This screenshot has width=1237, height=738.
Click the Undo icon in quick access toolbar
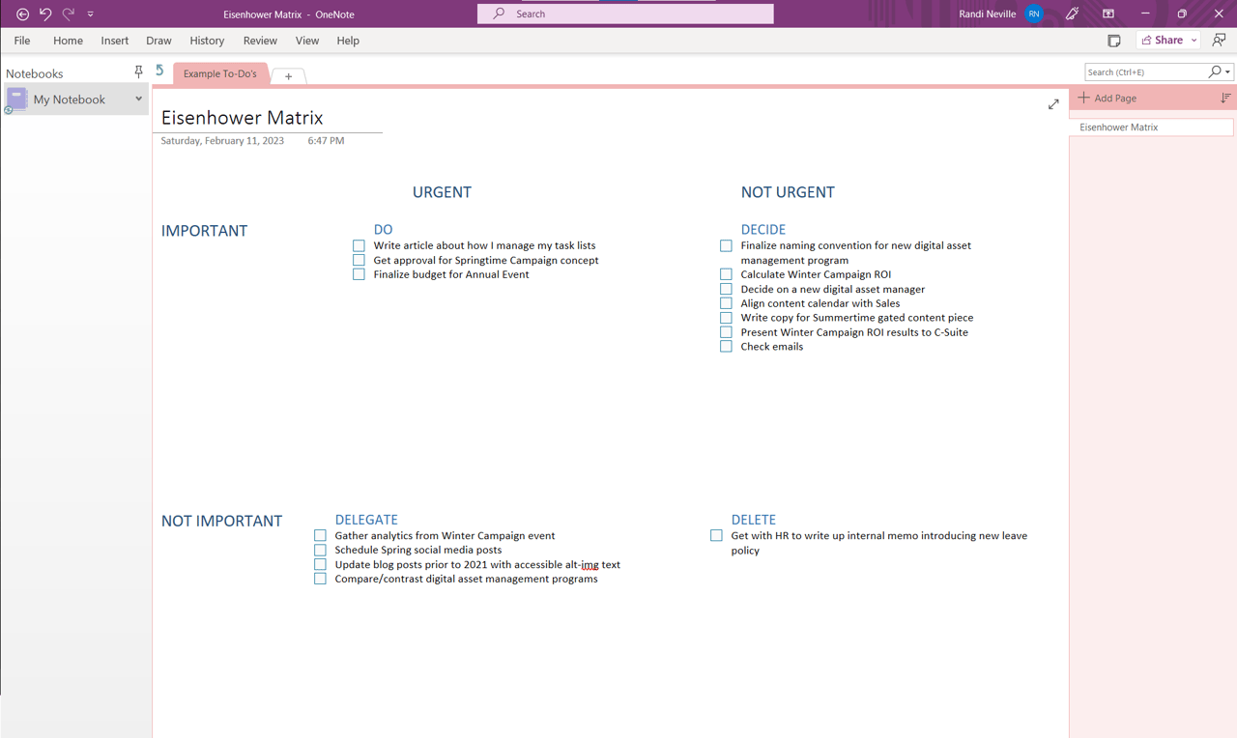pyautogui.click(x=44, y=14)
